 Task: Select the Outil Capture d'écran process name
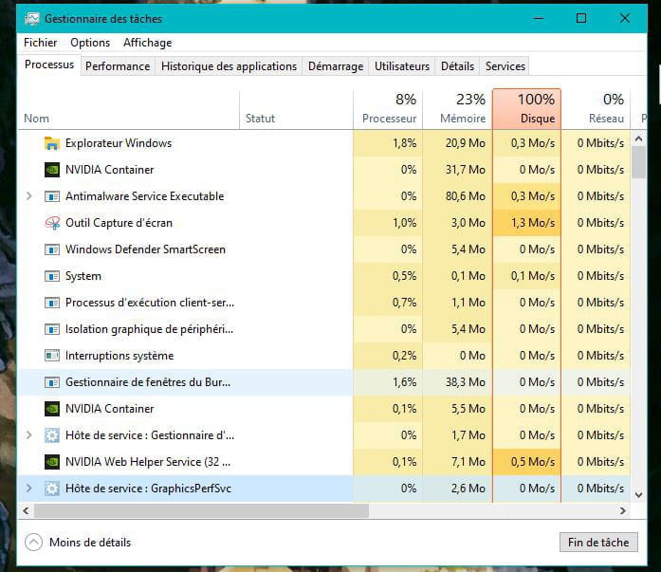tap(119, 223)
